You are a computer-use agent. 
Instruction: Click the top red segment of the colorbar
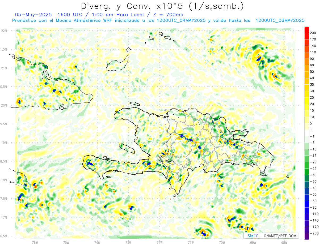click(x=307, y=29)
